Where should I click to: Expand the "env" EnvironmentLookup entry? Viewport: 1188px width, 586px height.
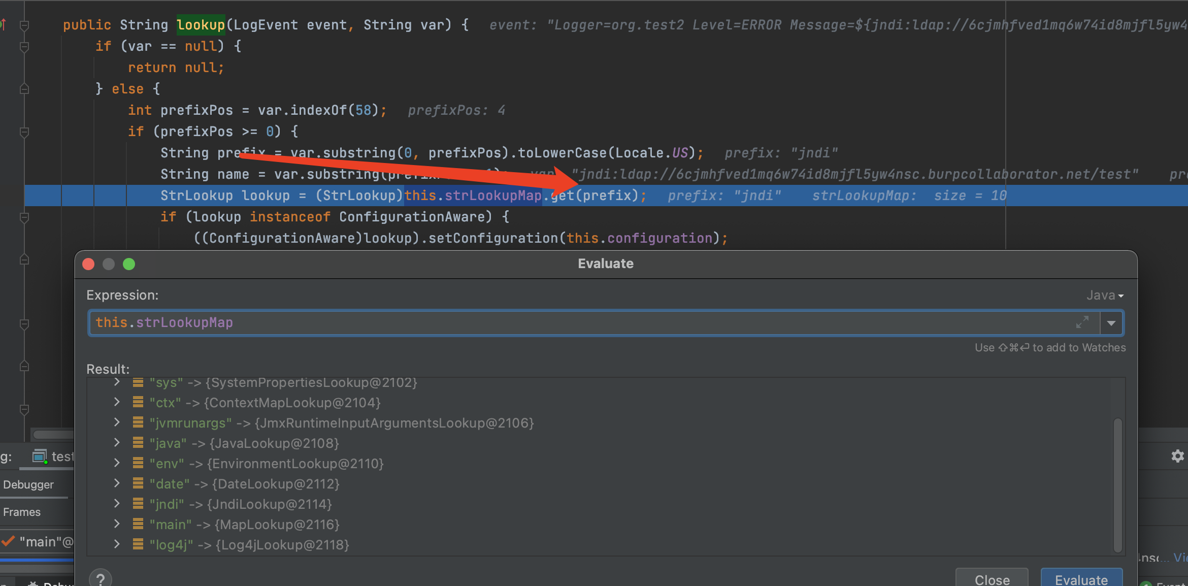[x=117, y=463]
